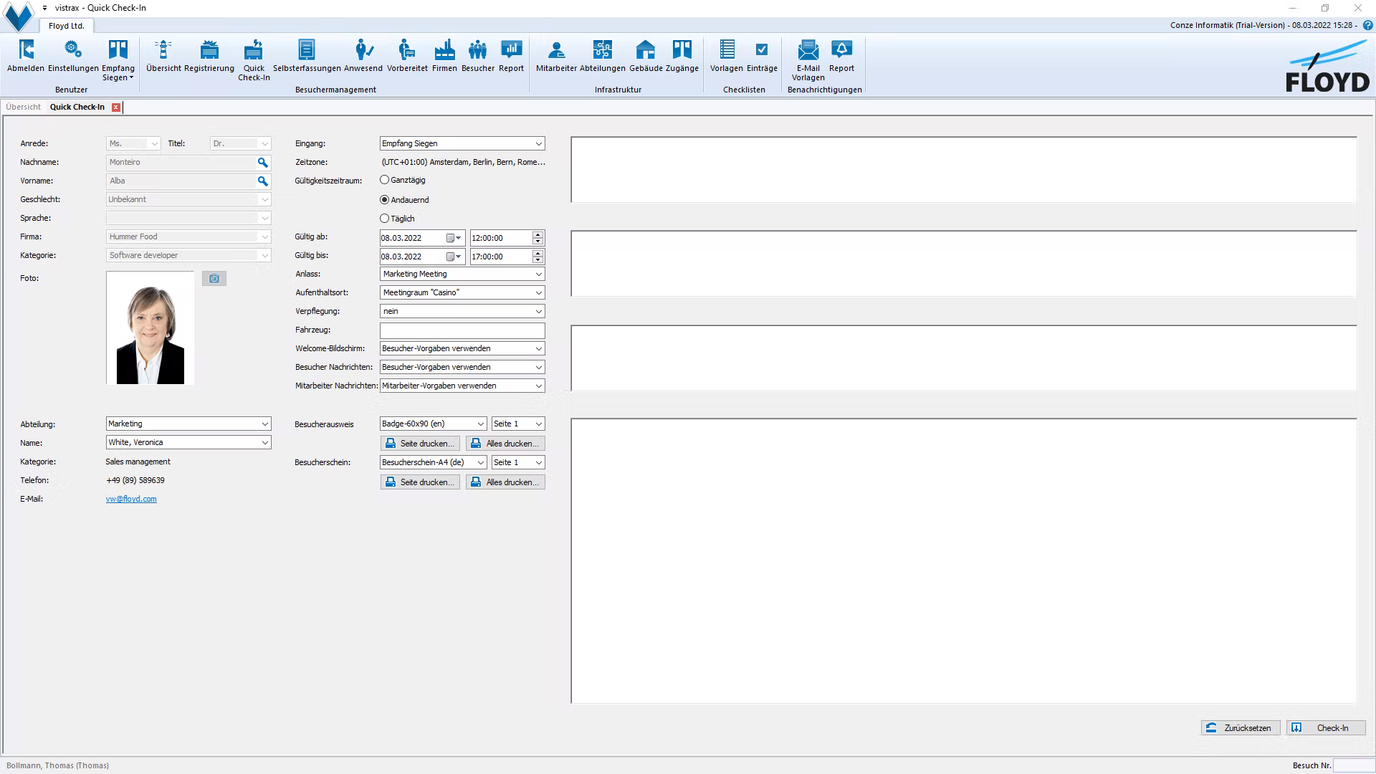Open the Gebäude management view
1376x774 pixels.
pos(645,57)
